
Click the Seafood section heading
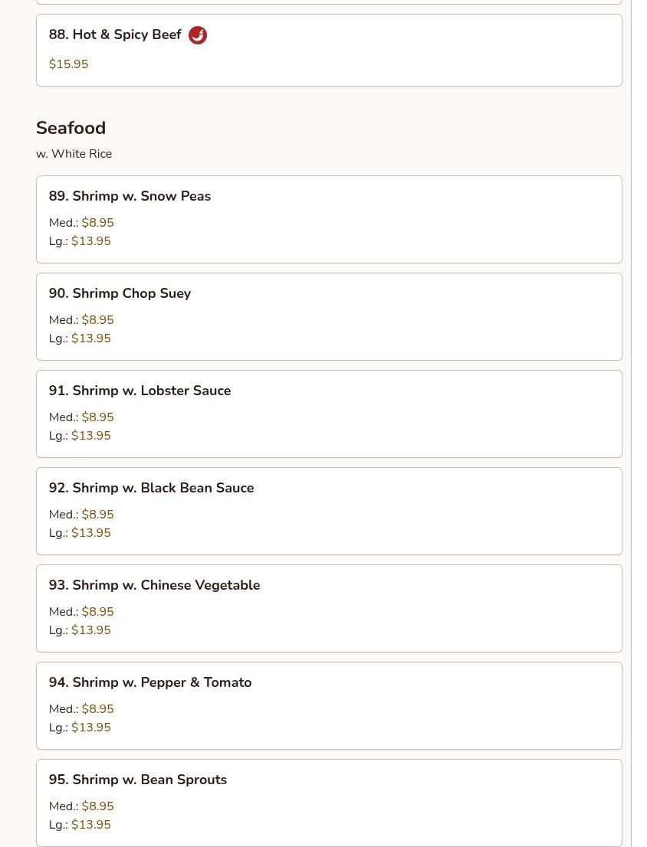coord(71,128)
